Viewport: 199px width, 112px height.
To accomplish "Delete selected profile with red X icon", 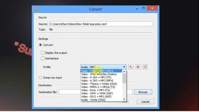I will tap(138, 67).
